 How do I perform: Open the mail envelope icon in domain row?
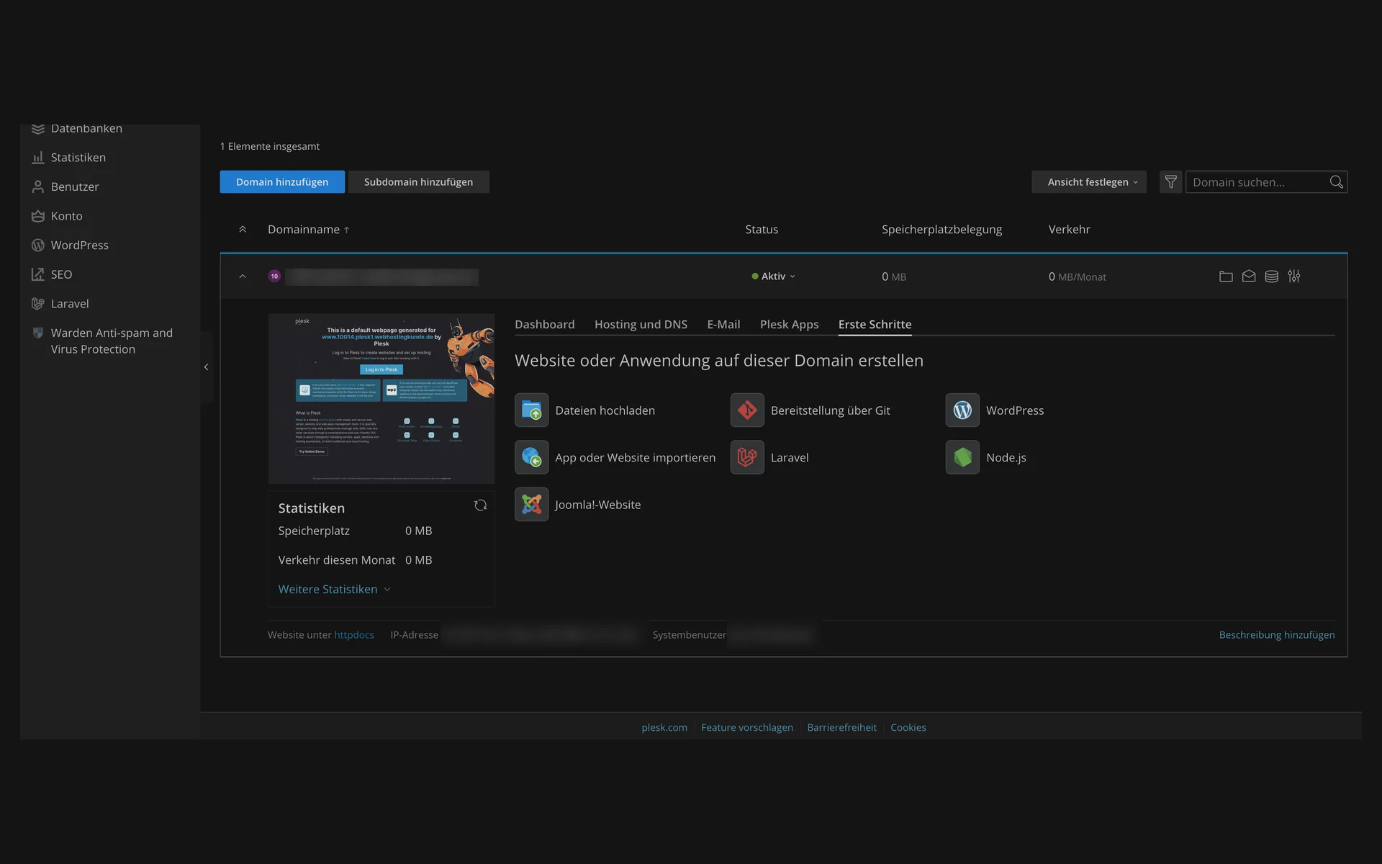tap(1249, 276)
